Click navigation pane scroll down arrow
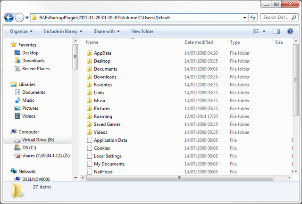 point(75,178)
